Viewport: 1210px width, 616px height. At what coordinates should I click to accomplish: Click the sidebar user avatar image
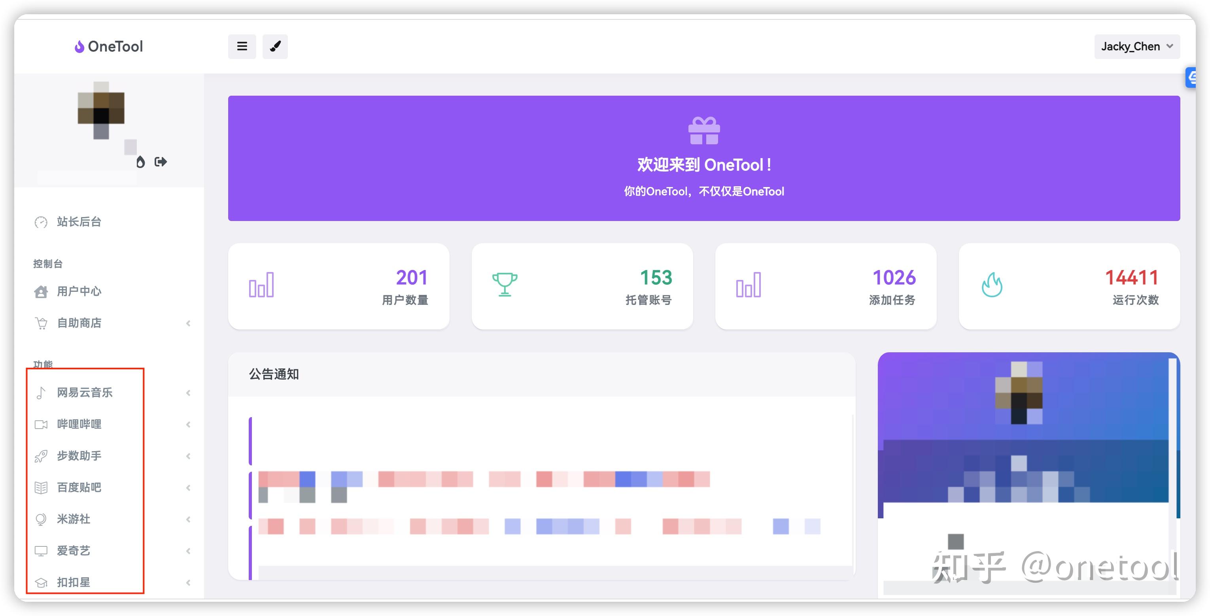pos(101,110)
